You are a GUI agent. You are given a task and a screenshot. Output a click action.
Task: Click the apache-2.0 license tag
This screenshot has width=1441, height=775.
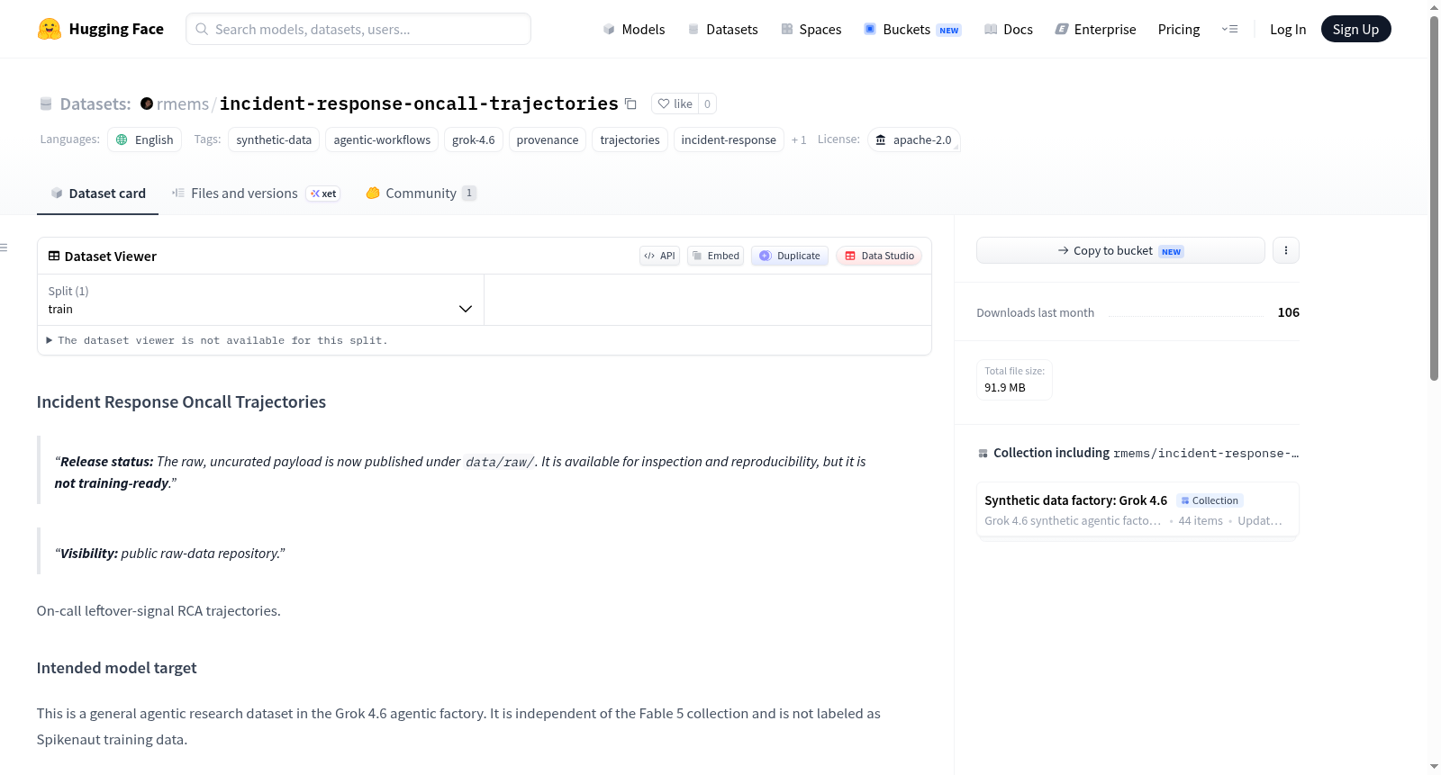pos(914,140)
